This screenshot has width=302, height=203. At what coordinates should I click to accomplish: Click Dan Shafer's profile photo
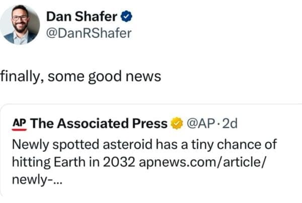pyautogui.click(x=20, y=25)
